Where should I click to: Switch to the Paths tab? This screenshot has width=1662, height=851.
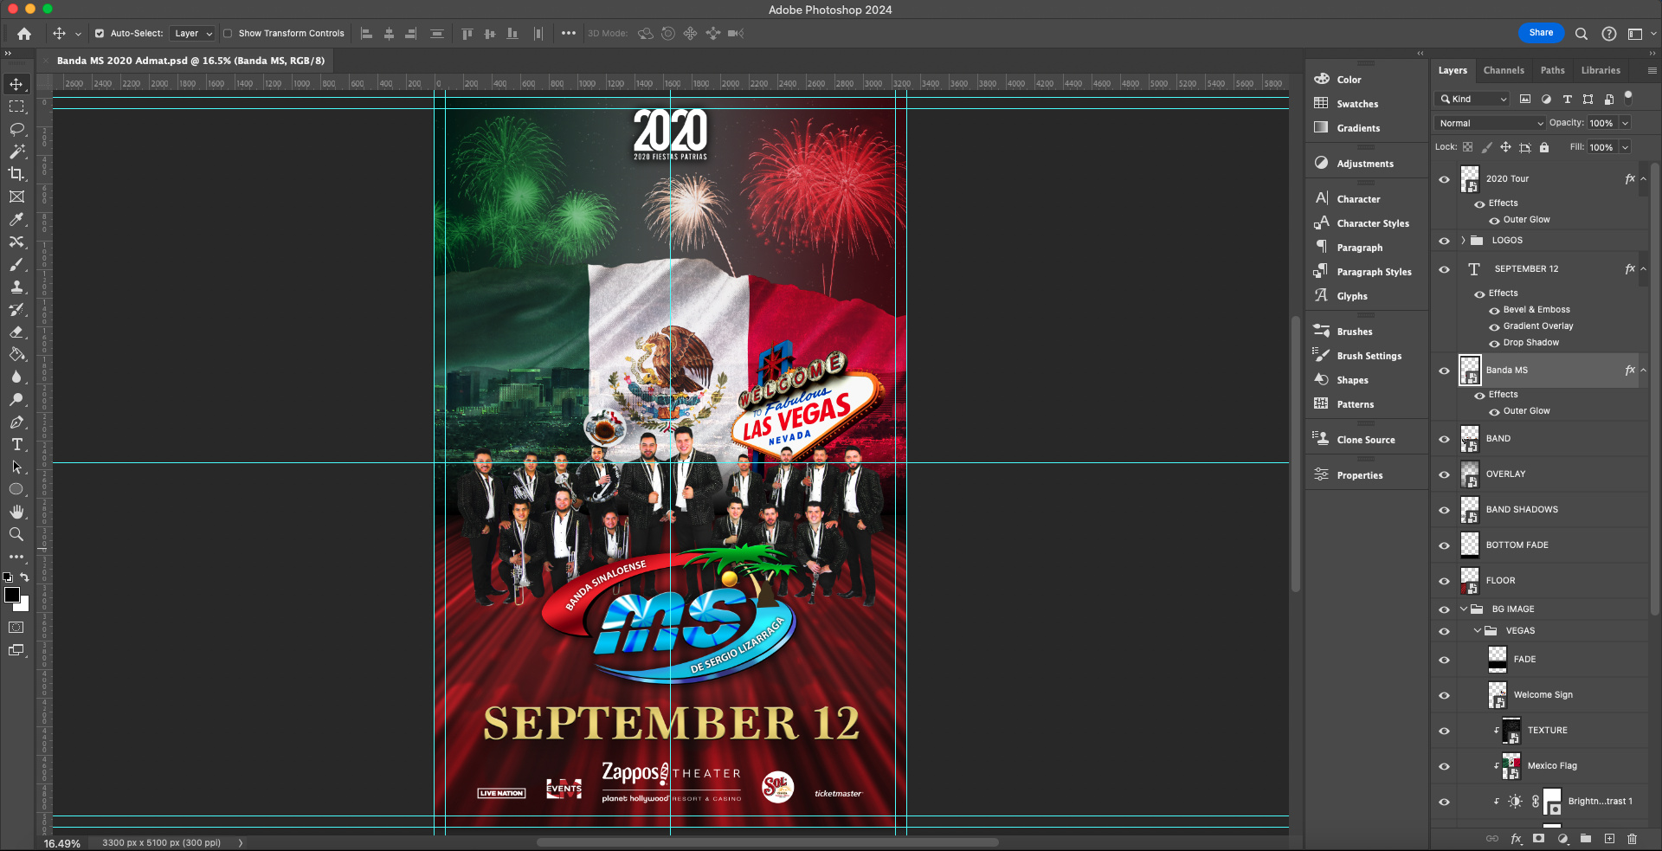(1552, 71)
